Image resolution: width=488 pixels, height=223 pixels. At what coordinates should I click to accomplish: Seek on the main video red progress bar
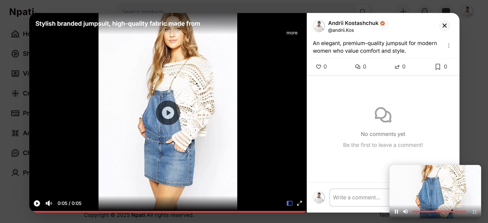point(168,212)
